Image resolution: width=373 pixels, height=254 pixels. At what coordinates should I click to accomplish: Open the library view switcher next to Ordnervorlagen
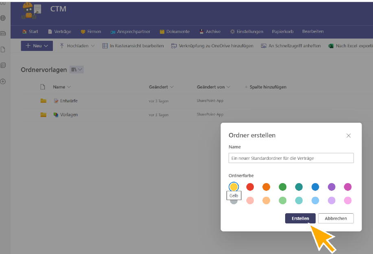click(77, 70)
